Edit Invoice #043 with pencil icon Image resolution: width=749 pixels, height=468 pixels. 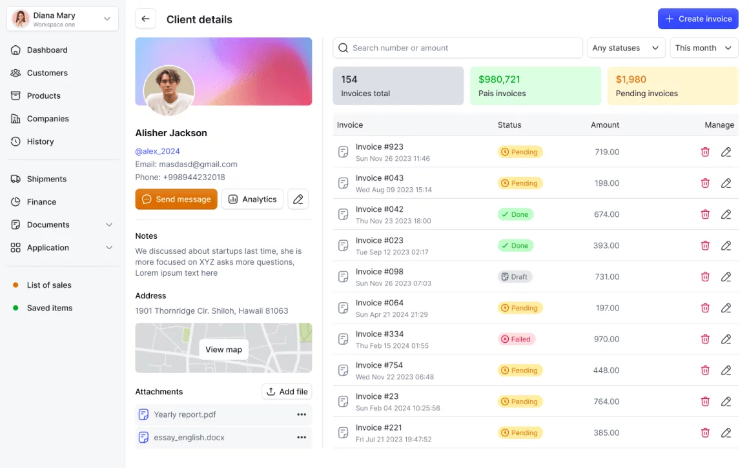click(726, 183)
